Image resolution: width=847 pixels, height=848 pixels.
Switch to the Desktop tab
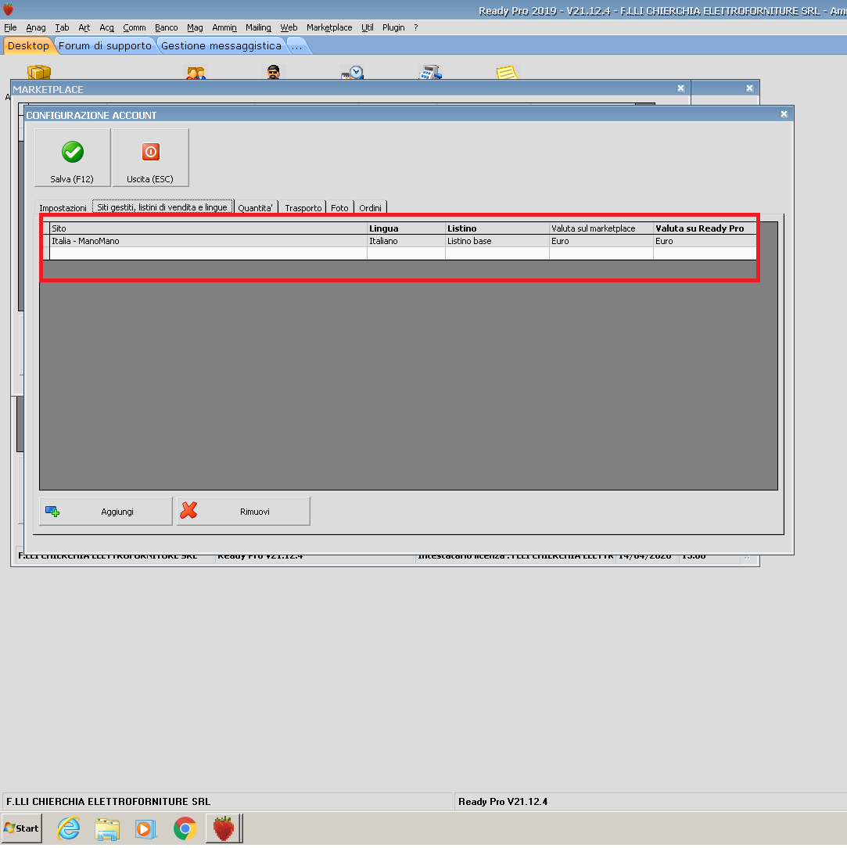pyautogui.click(x=28, y=46)
